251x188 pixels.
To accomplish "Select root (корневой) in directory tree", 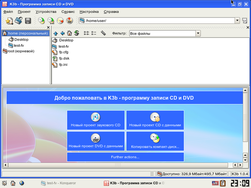I will (21, 51).
